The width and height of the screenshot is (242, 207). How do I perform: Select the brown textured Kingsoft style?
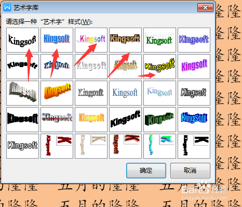pos(125,40)
